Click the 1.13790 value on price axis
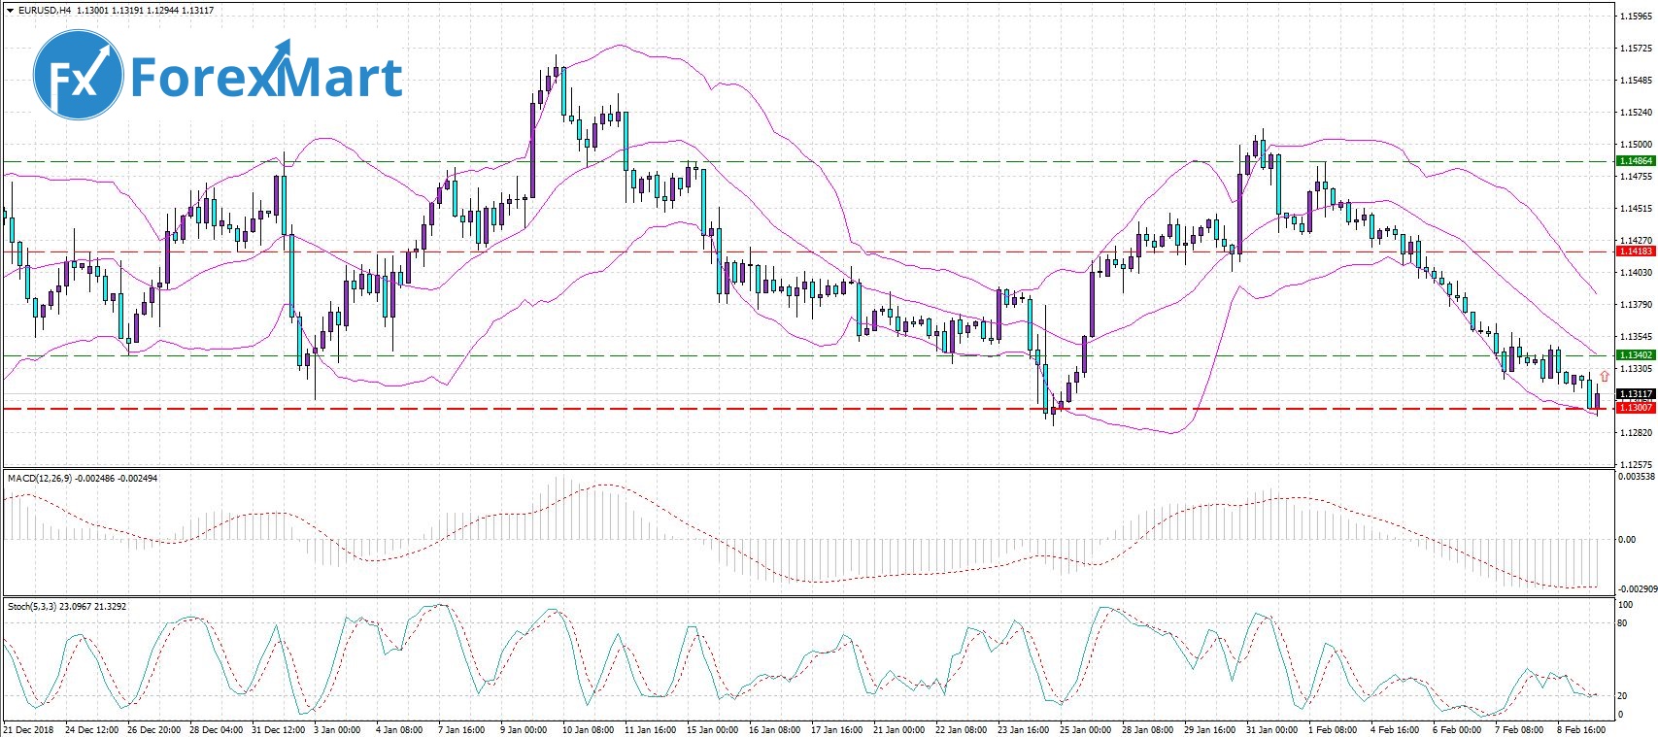 tap(1636, 304)
